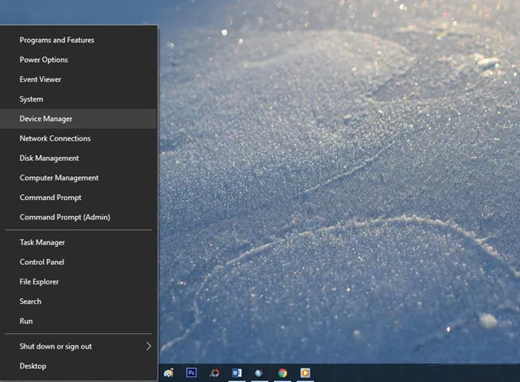
Task: Launch Event Viewer
Action: tap(79, 80)
